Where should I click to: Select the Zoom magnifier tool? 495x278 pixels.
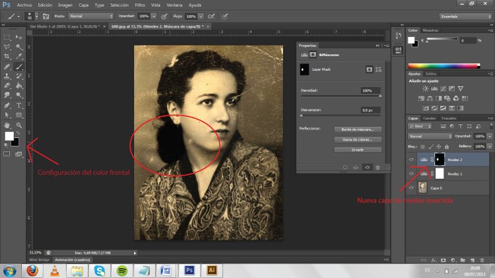pos(19,124)
